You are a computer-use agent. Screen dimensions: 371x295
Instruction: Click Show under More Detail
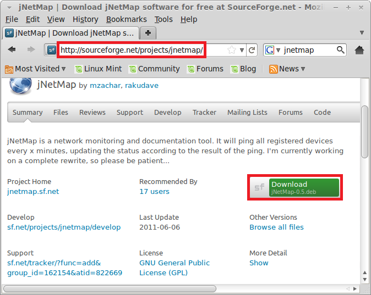[x=259, y=263]
